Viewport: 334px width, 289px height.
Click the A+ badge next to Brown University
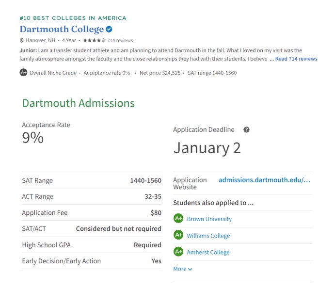[x=178, y=218]
